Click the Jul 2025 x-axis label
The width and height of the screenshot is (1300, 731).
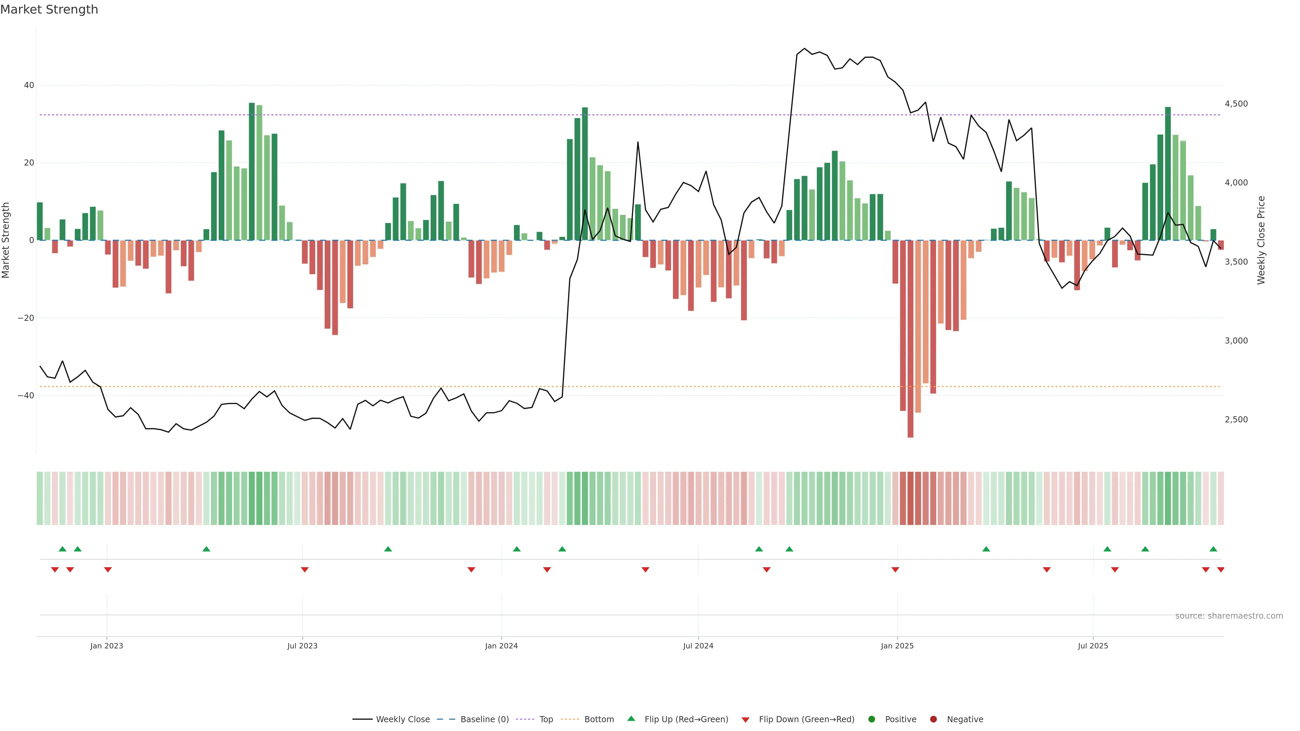click(x=1092, y=646)
